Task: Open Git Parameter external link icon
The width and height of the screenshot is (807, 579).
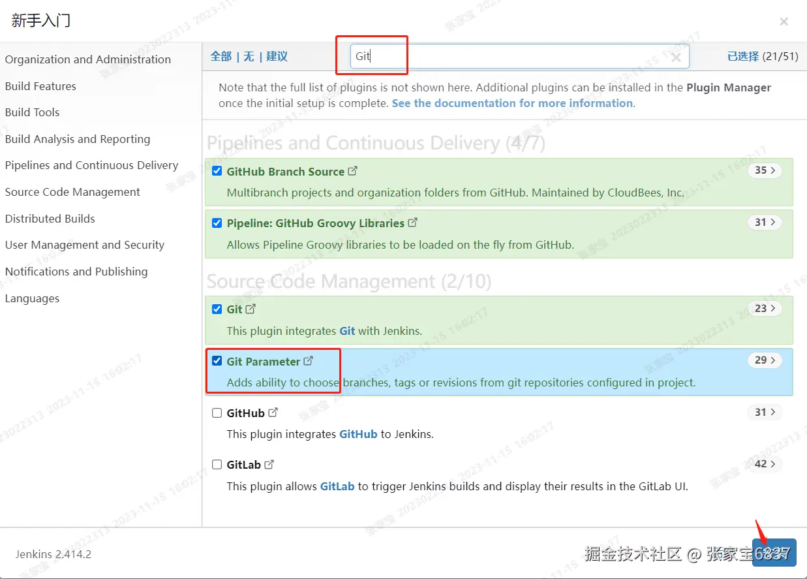Action: (x=309, y=361)
